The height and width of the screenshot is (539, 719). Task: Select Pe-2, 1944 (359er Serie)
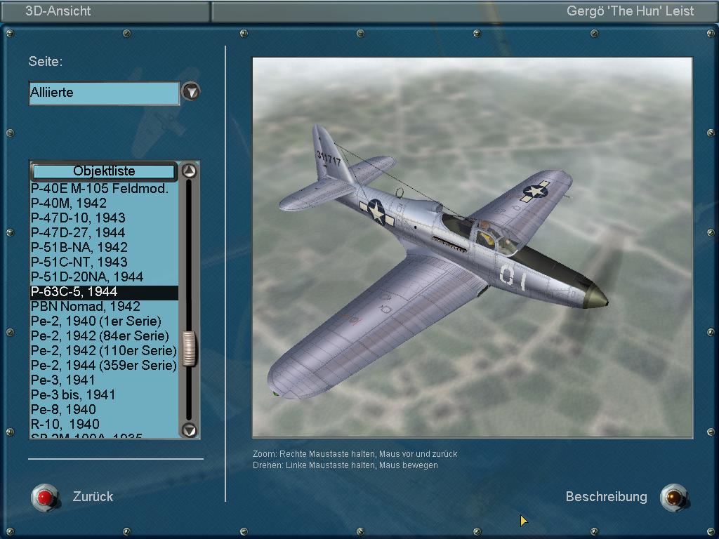tap(104, 365)
